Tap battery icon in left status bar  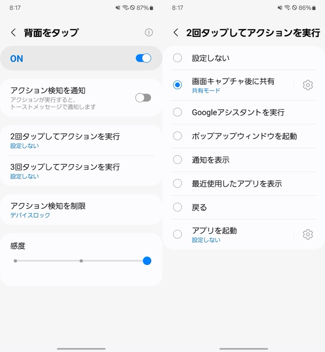coord(152,8)
